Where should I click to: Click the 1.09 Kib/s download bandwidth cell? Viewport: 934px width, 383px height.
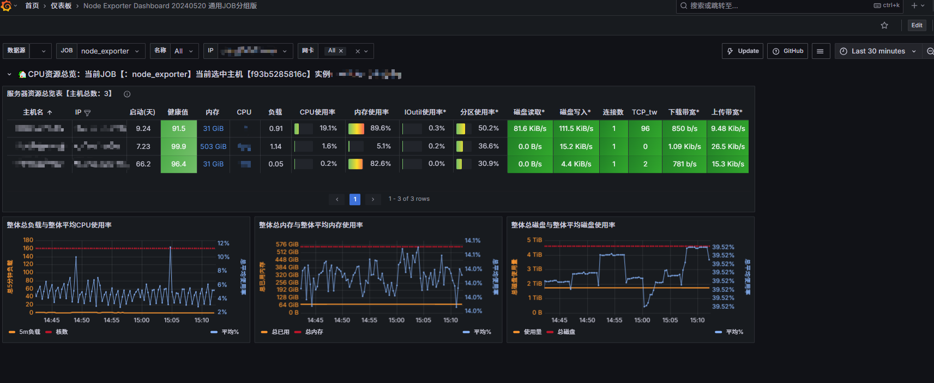click(684, 147)
